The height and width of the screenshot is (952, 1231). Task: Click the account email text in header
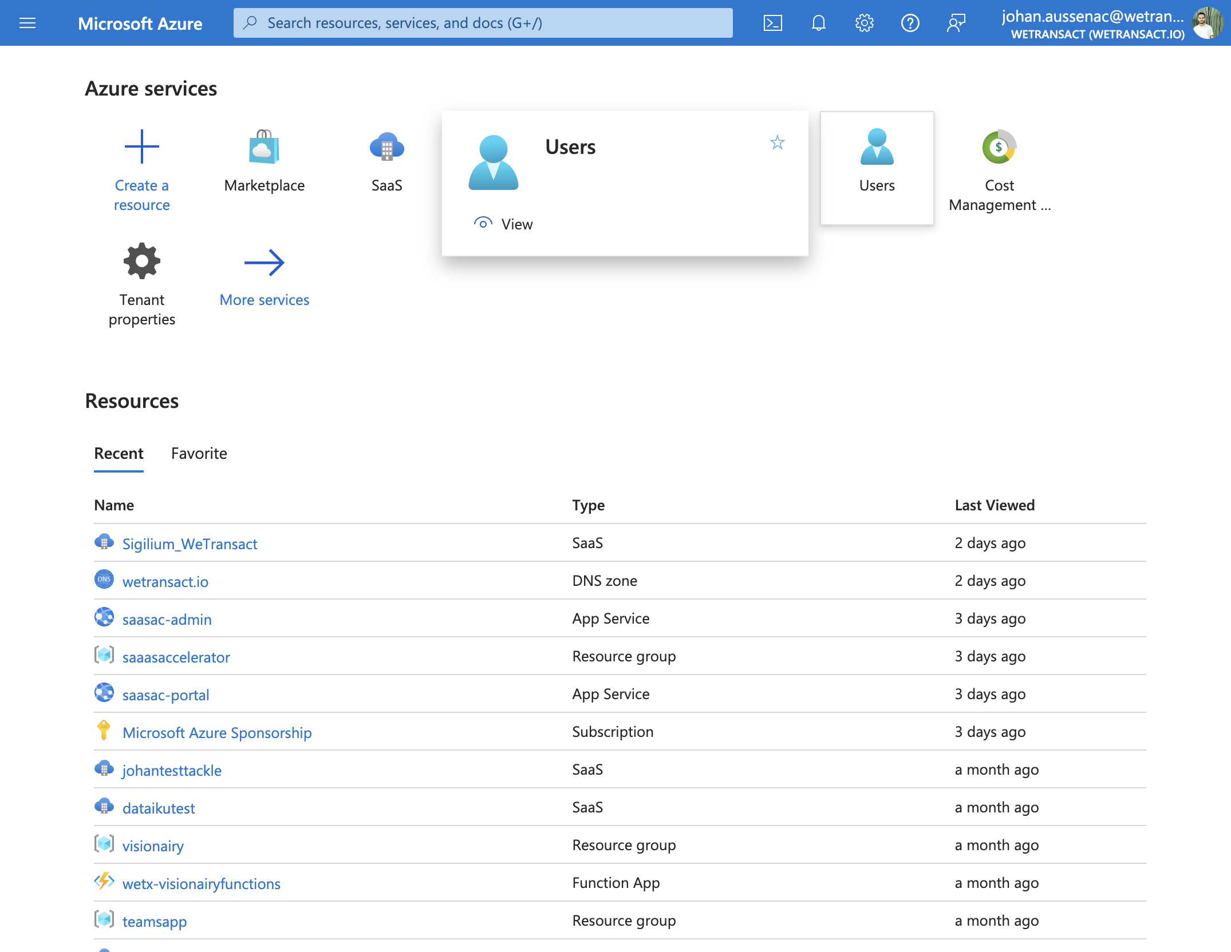pyautogui.click(x=1092, y=16)
